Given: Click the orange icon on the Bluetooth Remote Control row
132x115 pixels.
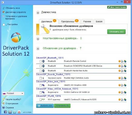Looking at the screenshot, I should coord(119,61).
